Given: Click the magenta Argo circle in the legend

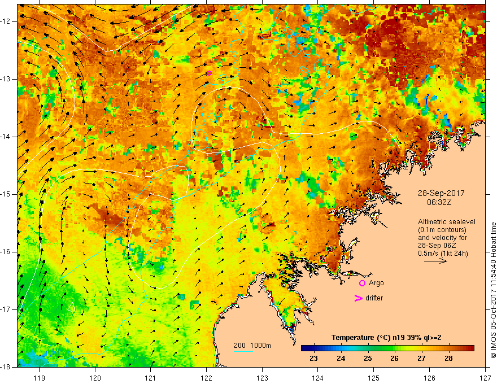Looking at the screenshot, I should coord(362,283).
